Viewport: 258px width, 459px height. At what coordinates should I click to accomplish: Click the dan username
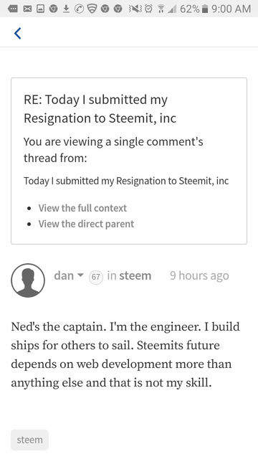click(64, 275)
